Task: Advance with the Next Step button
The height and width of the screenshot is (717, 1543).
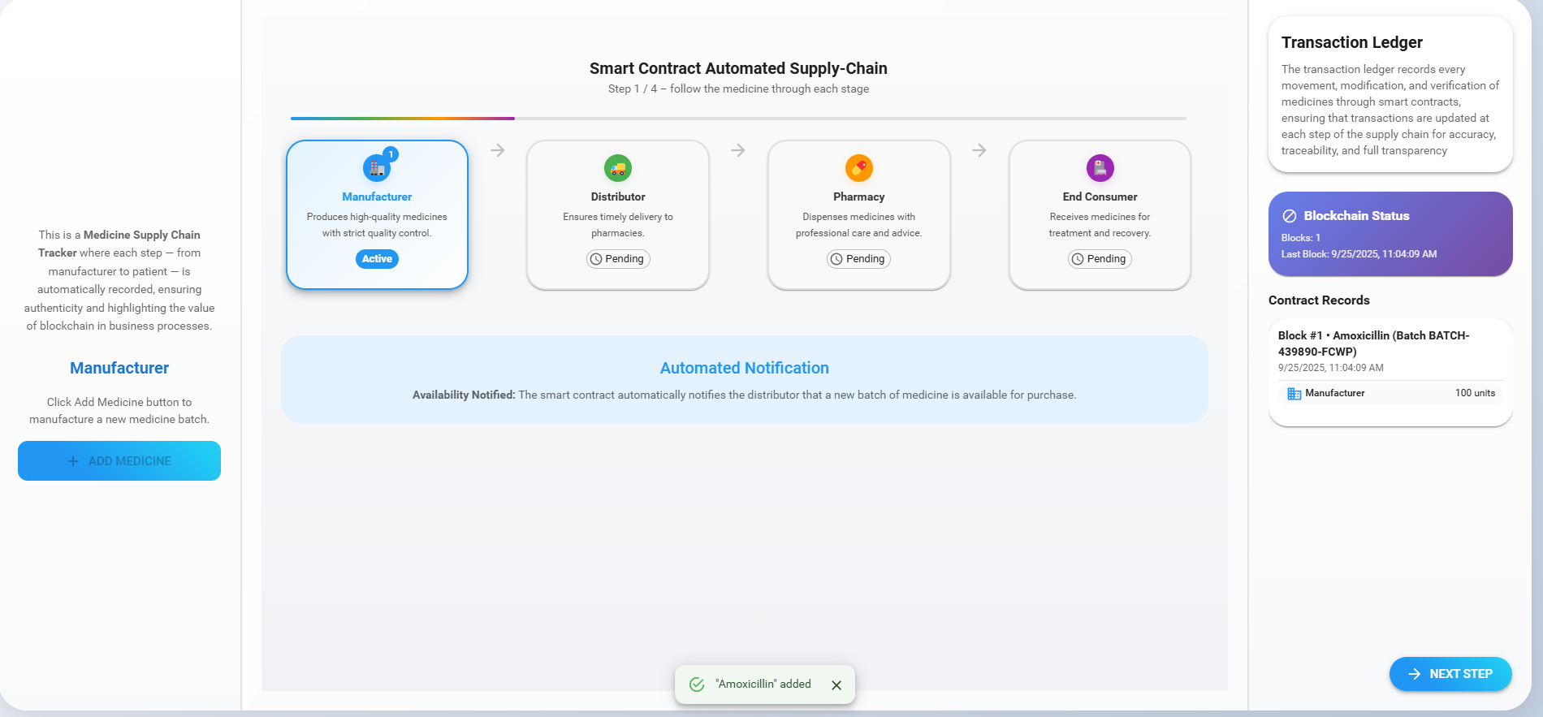Action: [x=1450, y=674]
